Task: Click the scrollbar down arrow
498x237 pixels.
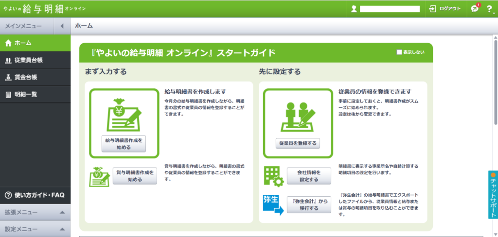Action: tap(495, 234)
